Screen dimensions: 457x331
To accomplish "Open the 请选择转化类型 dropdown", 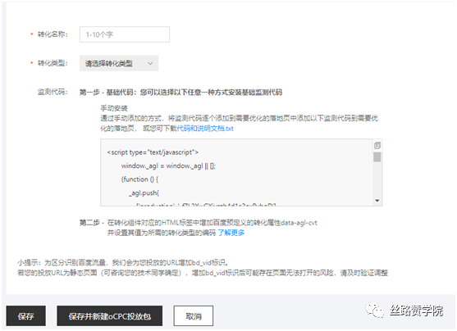I will pyautogui.click(x=119, y=63).
